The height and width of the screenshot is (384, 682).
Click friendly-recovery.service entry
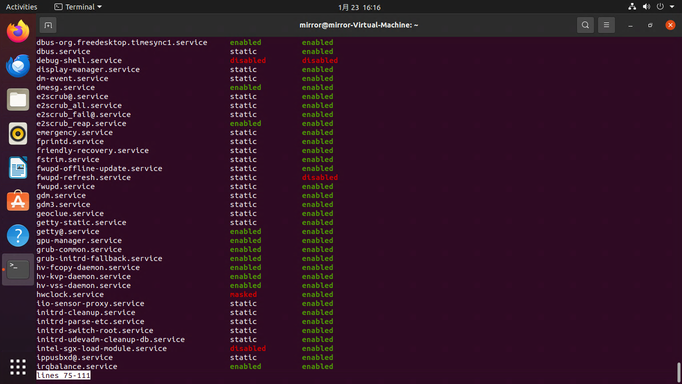coord(92,150)
